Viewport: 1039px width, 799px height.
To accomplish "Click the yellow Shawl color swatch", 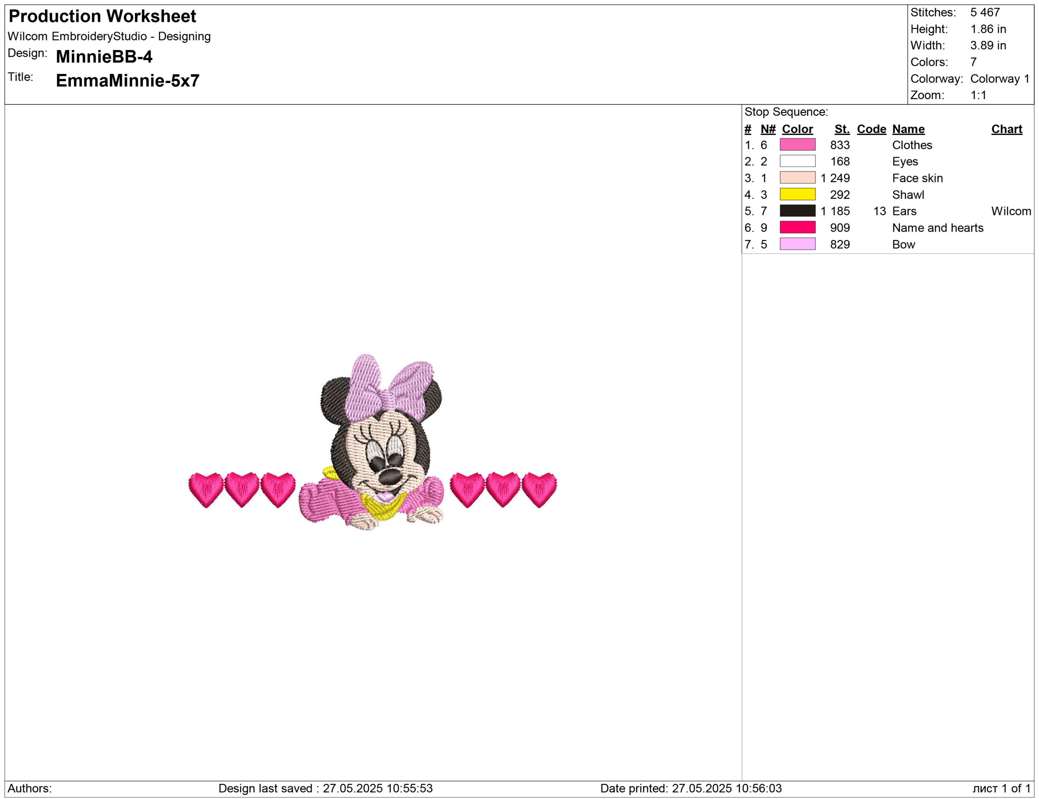I will pos(798,194).
